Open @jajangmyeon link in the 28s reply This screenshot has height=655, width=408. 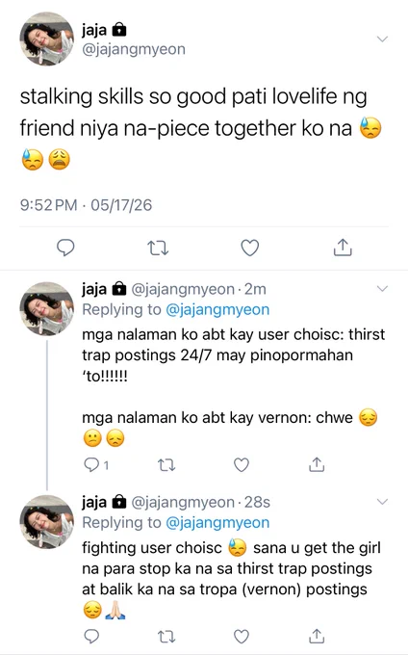click(x=217, y=523)
